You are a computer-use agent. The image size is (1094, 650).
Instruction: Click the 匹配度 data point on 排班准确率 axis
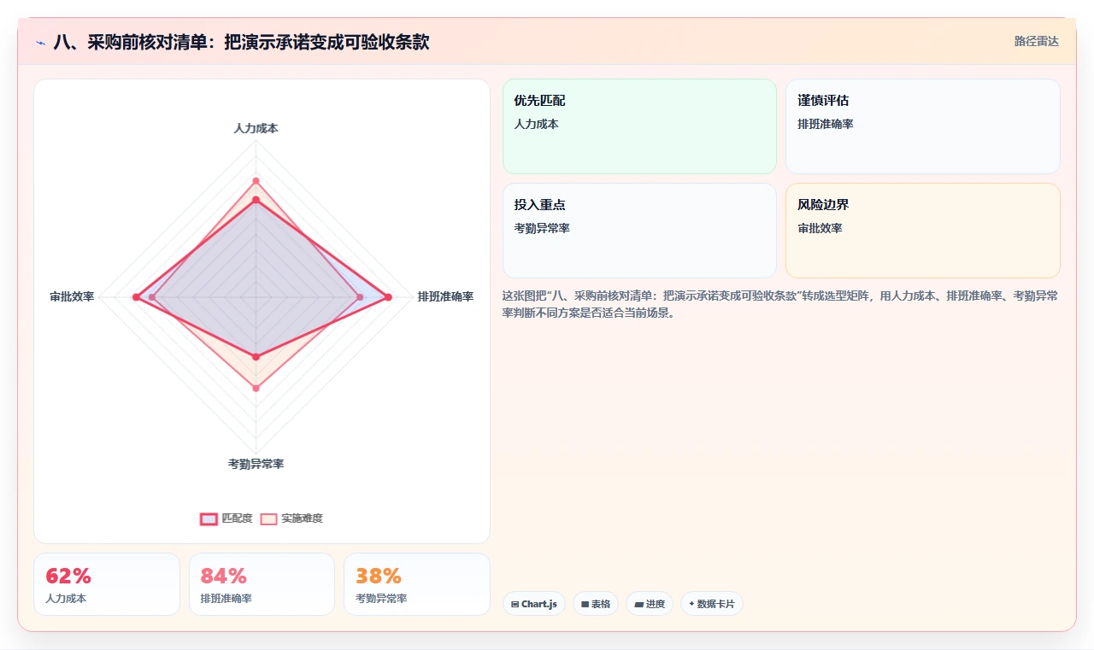[x=388, y=297]
